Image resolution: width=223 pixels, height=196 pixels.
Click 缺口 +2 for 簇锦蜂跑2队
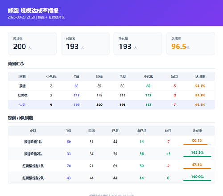[168, 154]
